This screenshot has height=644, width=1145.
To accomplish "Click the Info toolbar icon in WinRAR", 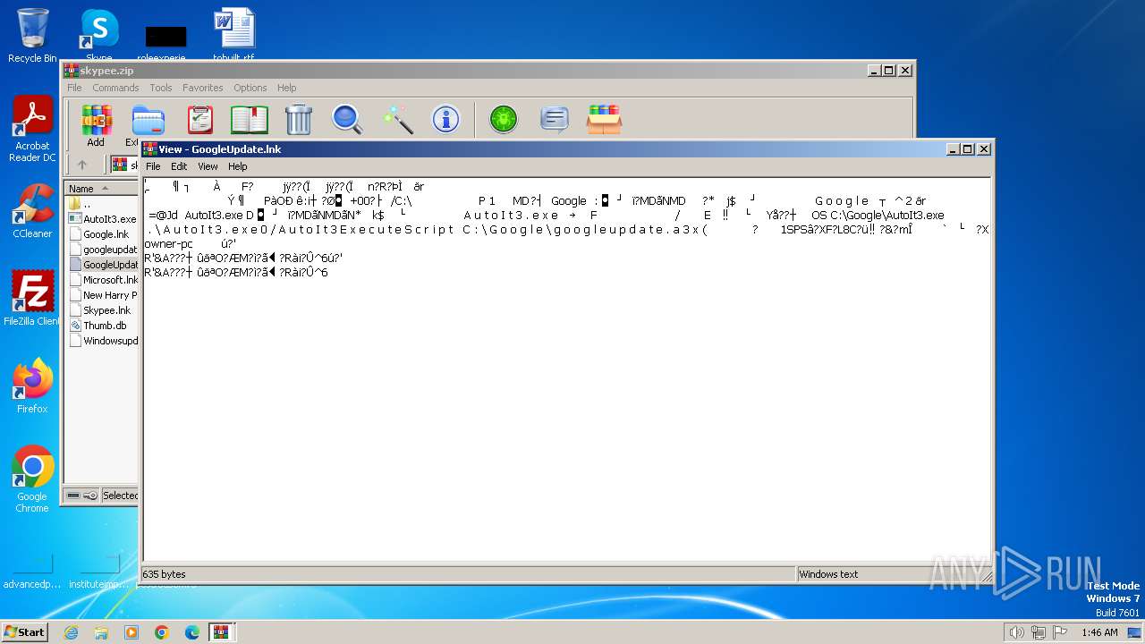I will tap(445, 119).
